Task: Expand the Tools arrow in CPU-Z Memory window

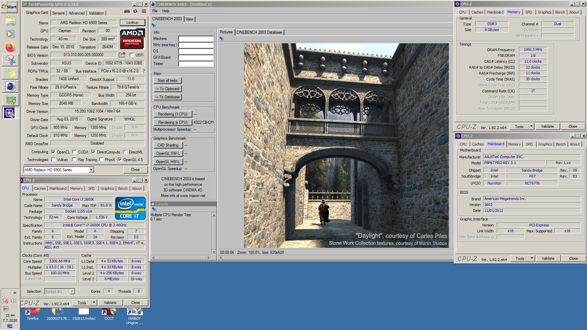Action: tap(531, 126)
